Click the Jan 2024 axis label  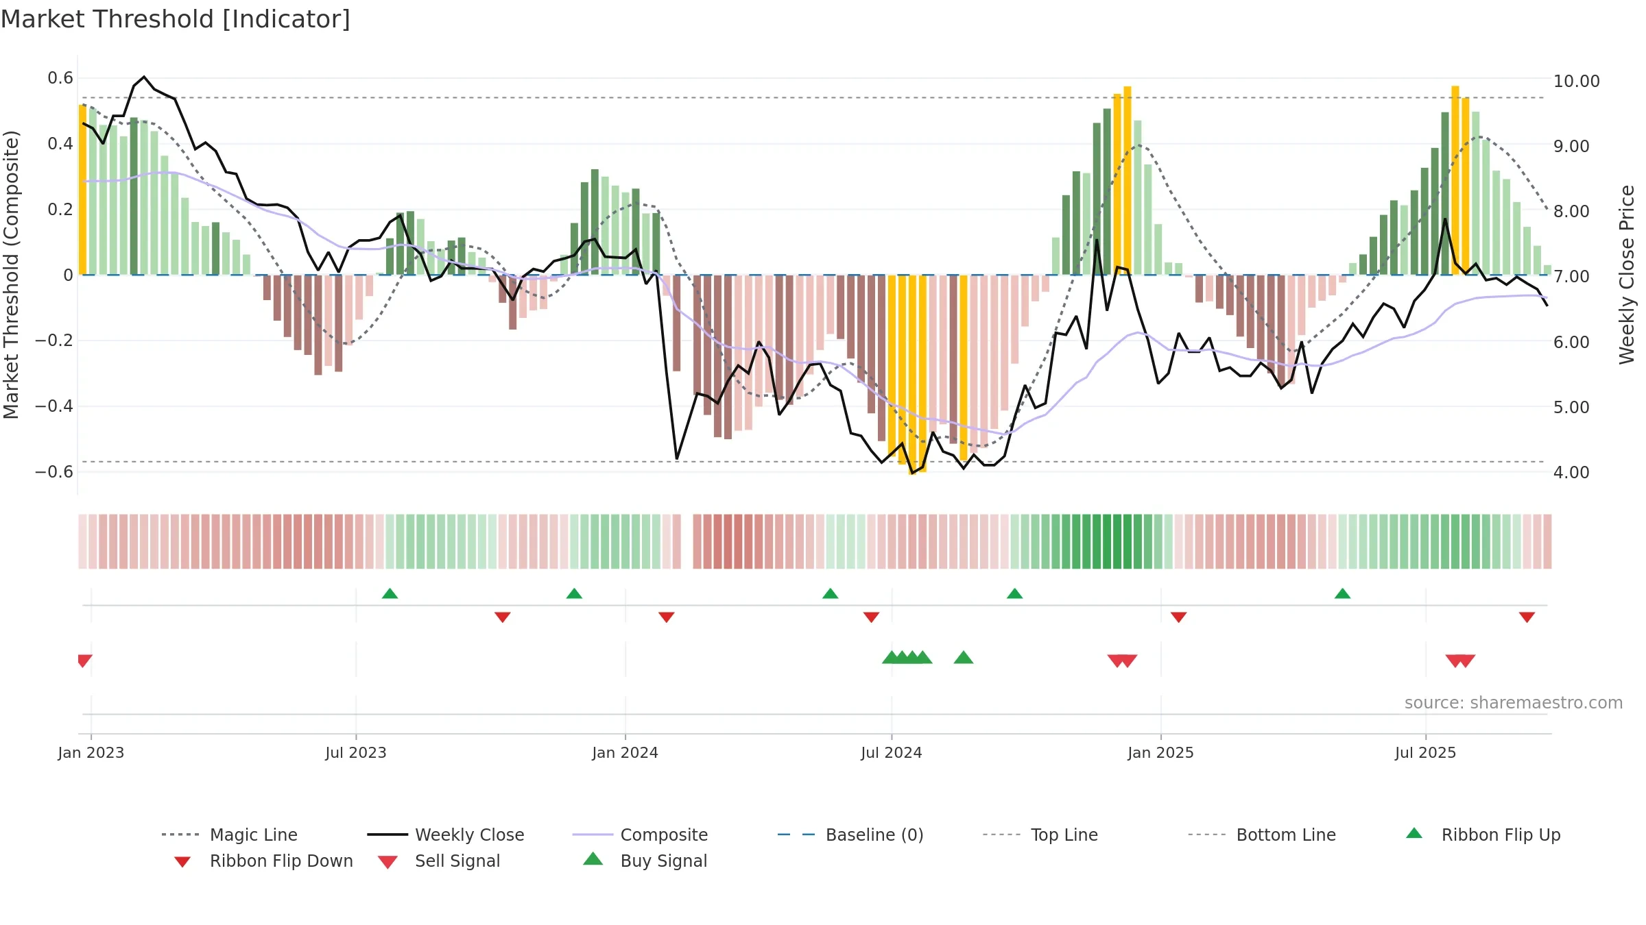pos(625,752)
